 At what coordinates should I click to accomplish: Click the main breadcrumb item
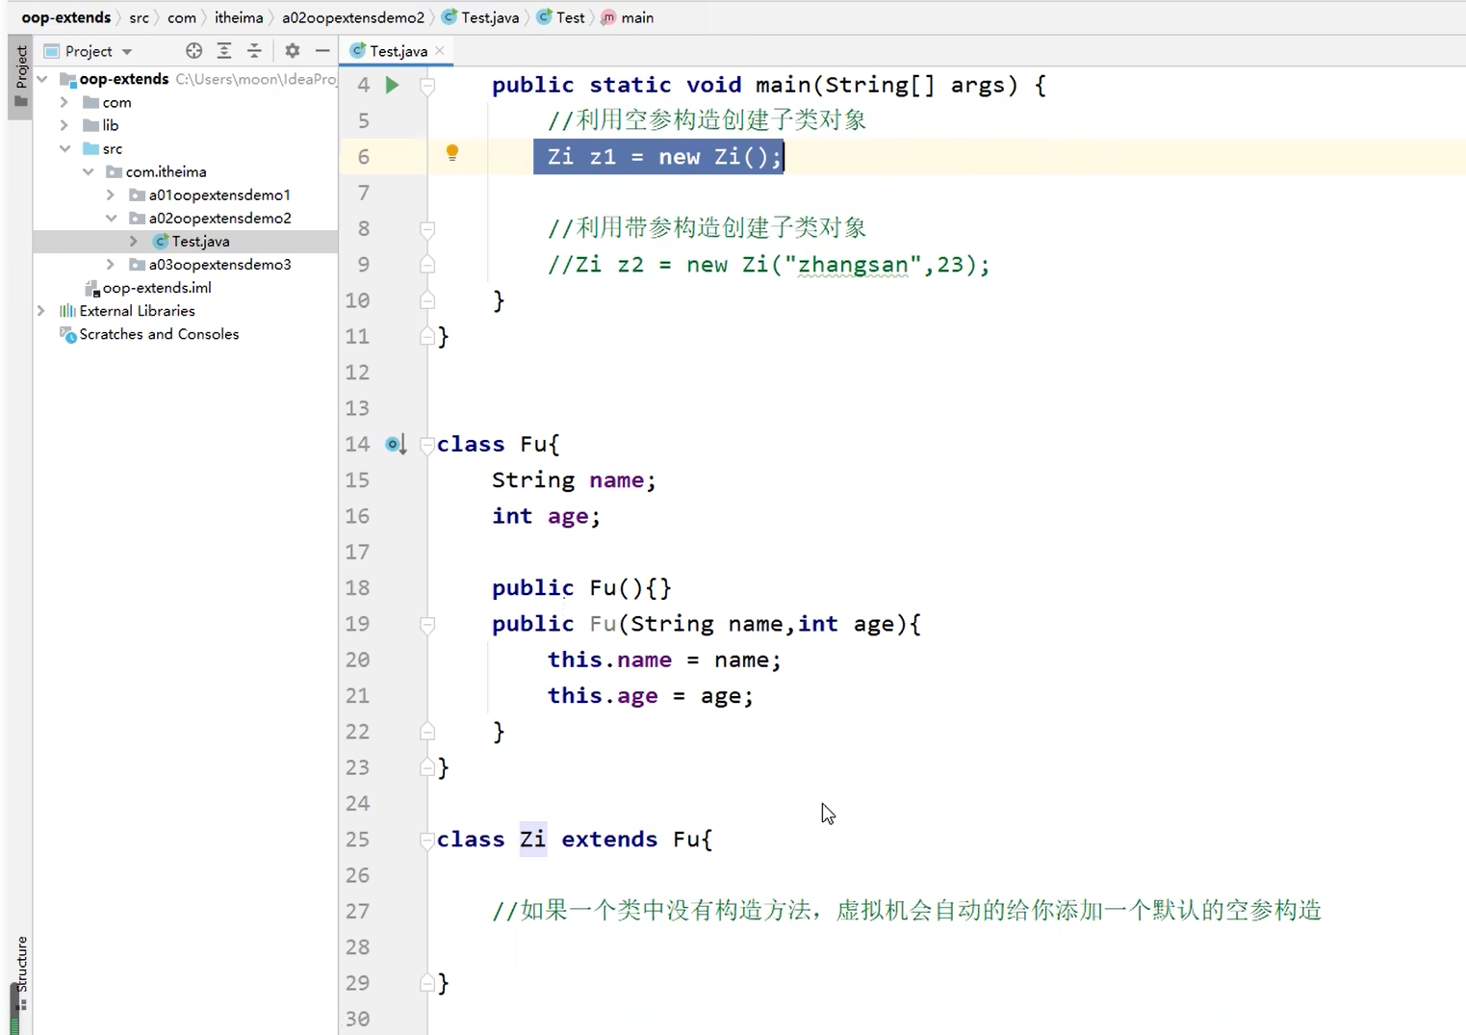[636, 17]
